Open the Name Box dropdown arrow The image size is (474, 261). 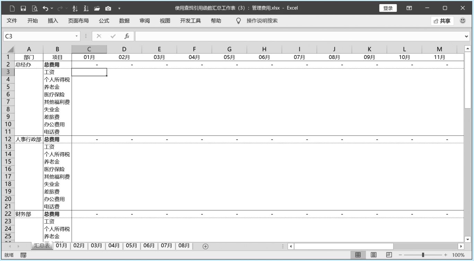click(x=77, y=36)
